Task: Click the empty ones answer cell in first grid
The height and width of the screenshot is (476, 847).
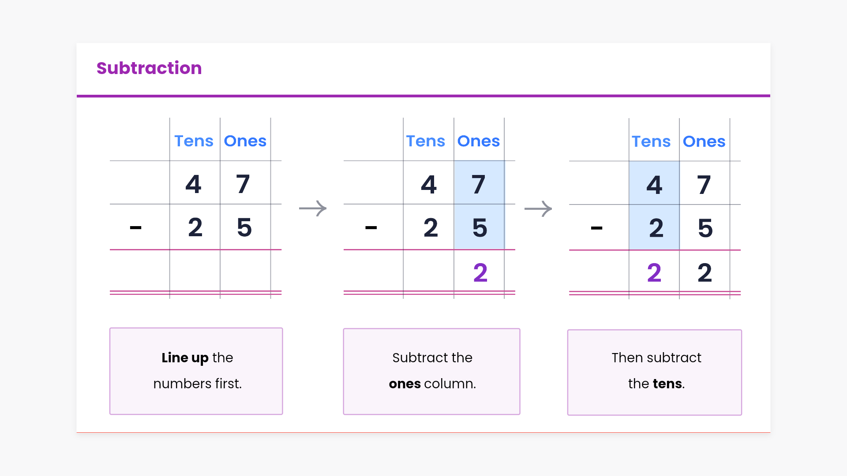Action: pyautogui.click(x=245, y=271)
